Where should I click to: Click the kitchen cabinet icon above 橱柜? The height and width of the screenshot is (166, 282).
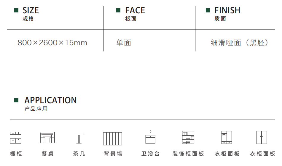click(16, 138)
